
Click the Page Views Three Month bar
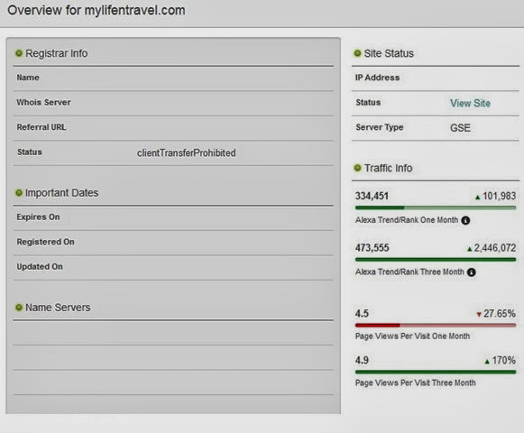click(436, 372)
